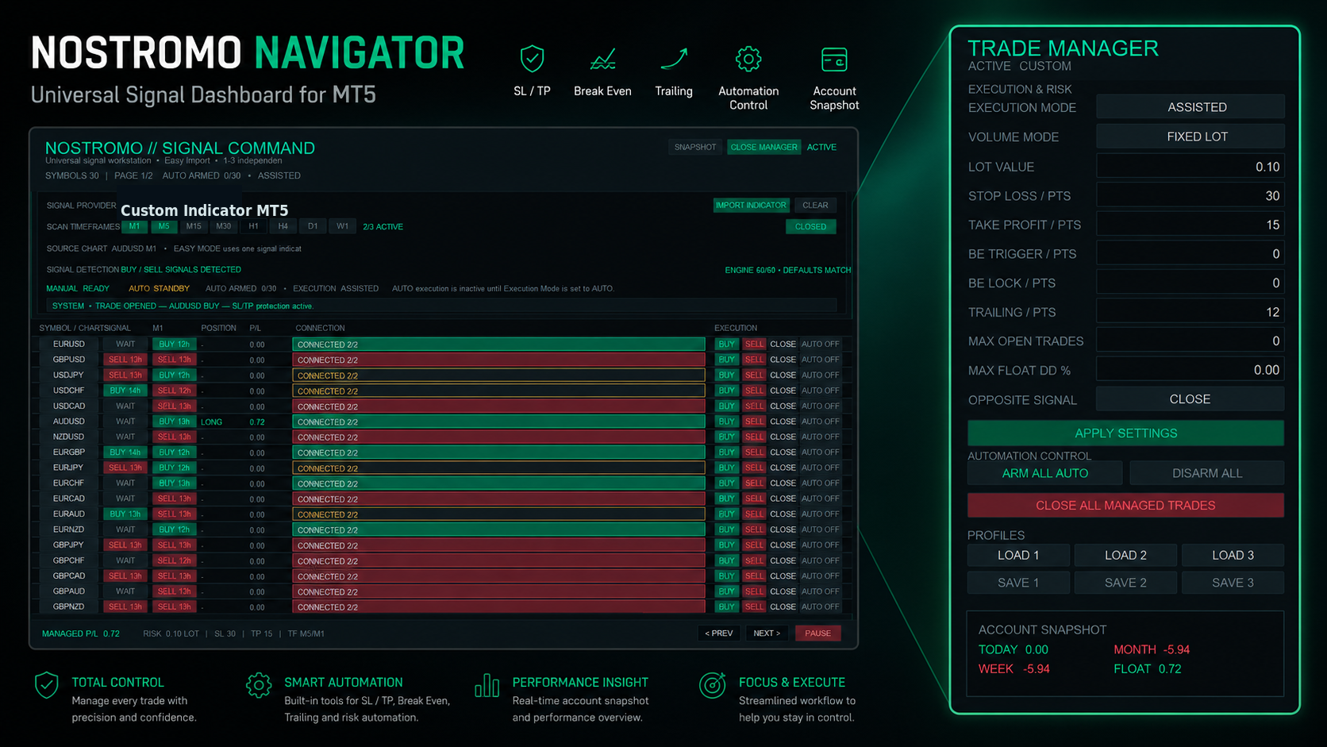Click the TRAILING / PTS field
This screenshot has height=747, width=1327.
(1190, 313)
